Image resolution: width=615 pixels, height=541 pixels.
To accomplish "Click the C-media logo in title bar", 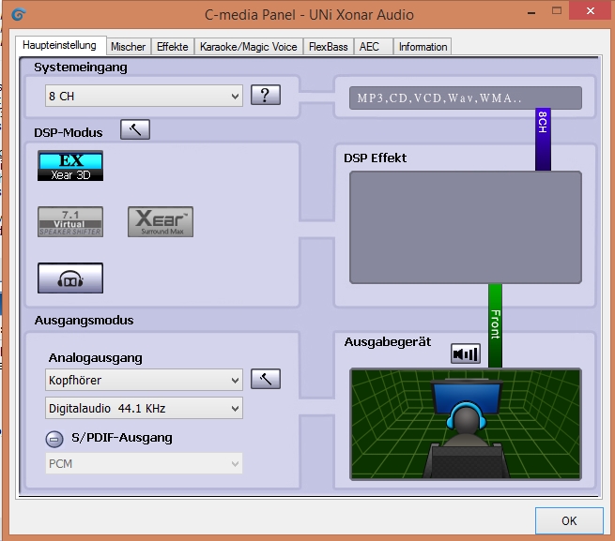I will click(x=18, y=14).
